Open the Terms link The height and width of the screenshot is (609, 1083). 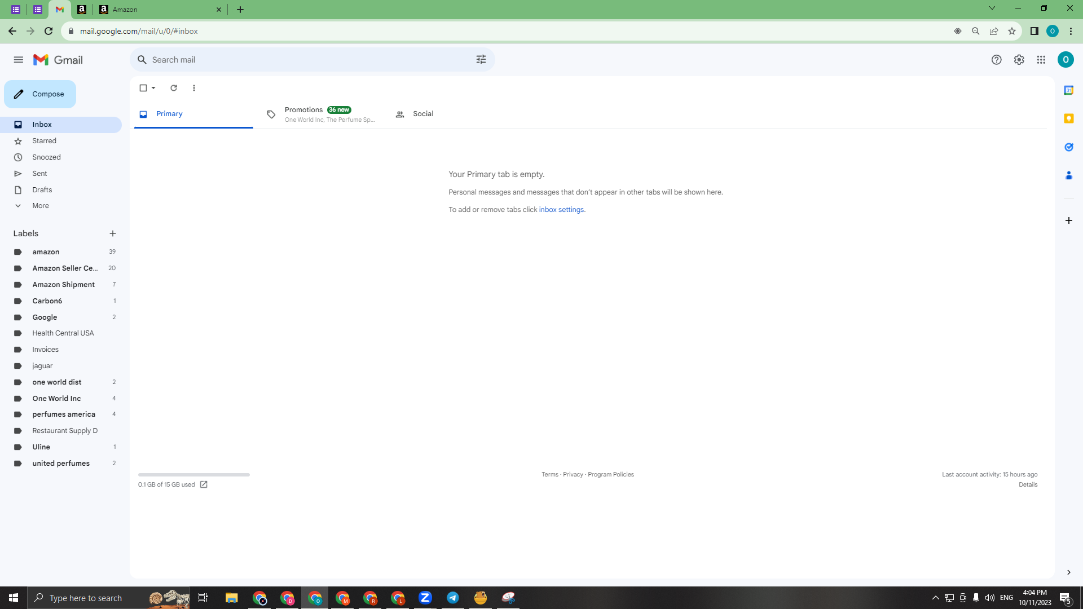click(550, 475)
